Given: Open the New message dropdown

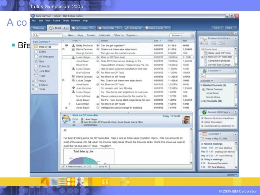Looking at the screenshot, I should click(x=71, y=35).
